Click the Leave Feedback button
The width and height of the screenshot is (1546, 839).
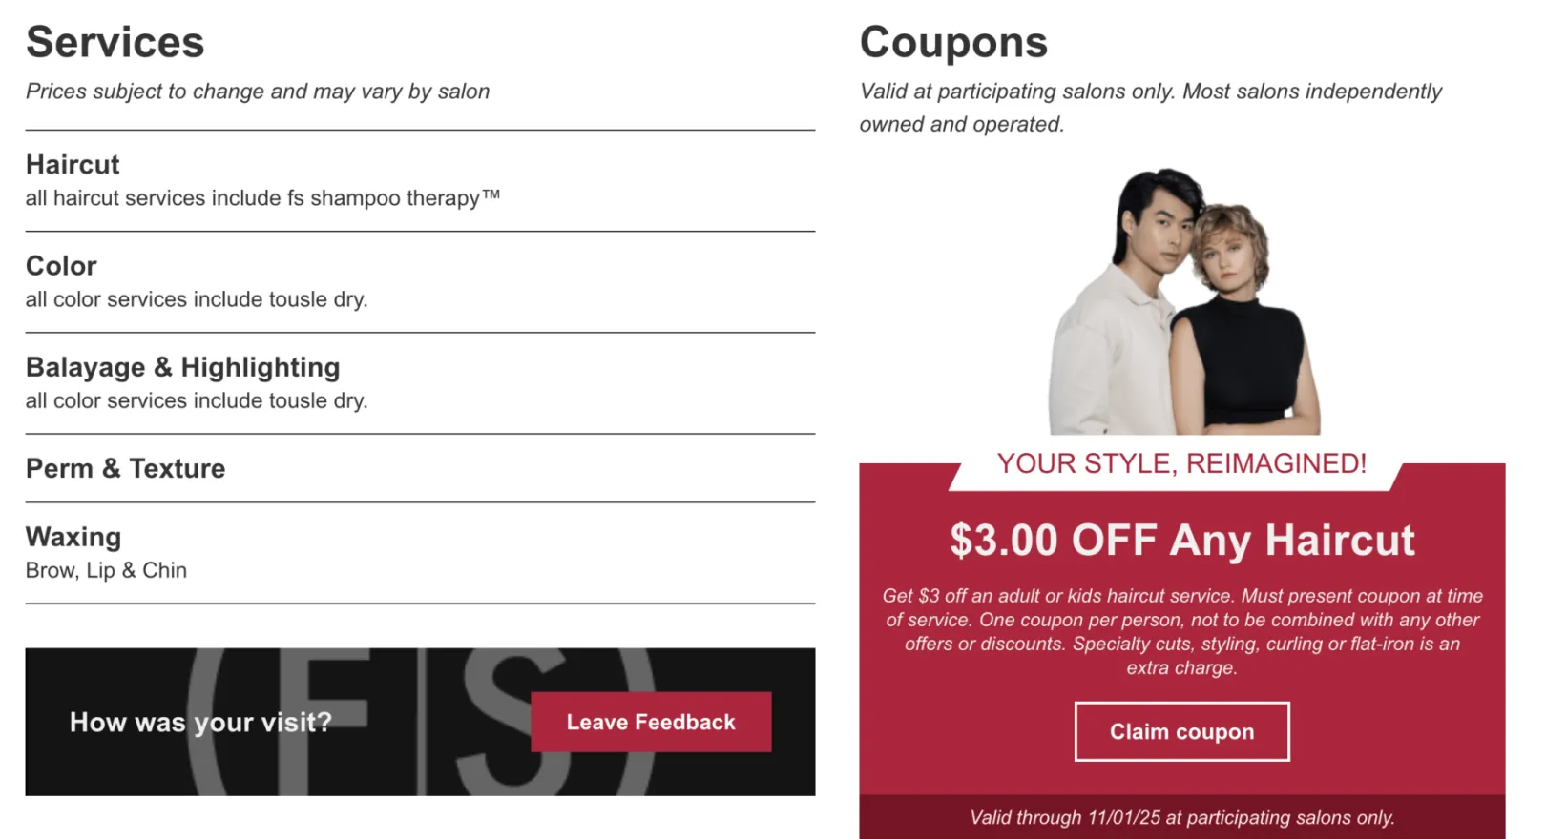pos(650,722)
